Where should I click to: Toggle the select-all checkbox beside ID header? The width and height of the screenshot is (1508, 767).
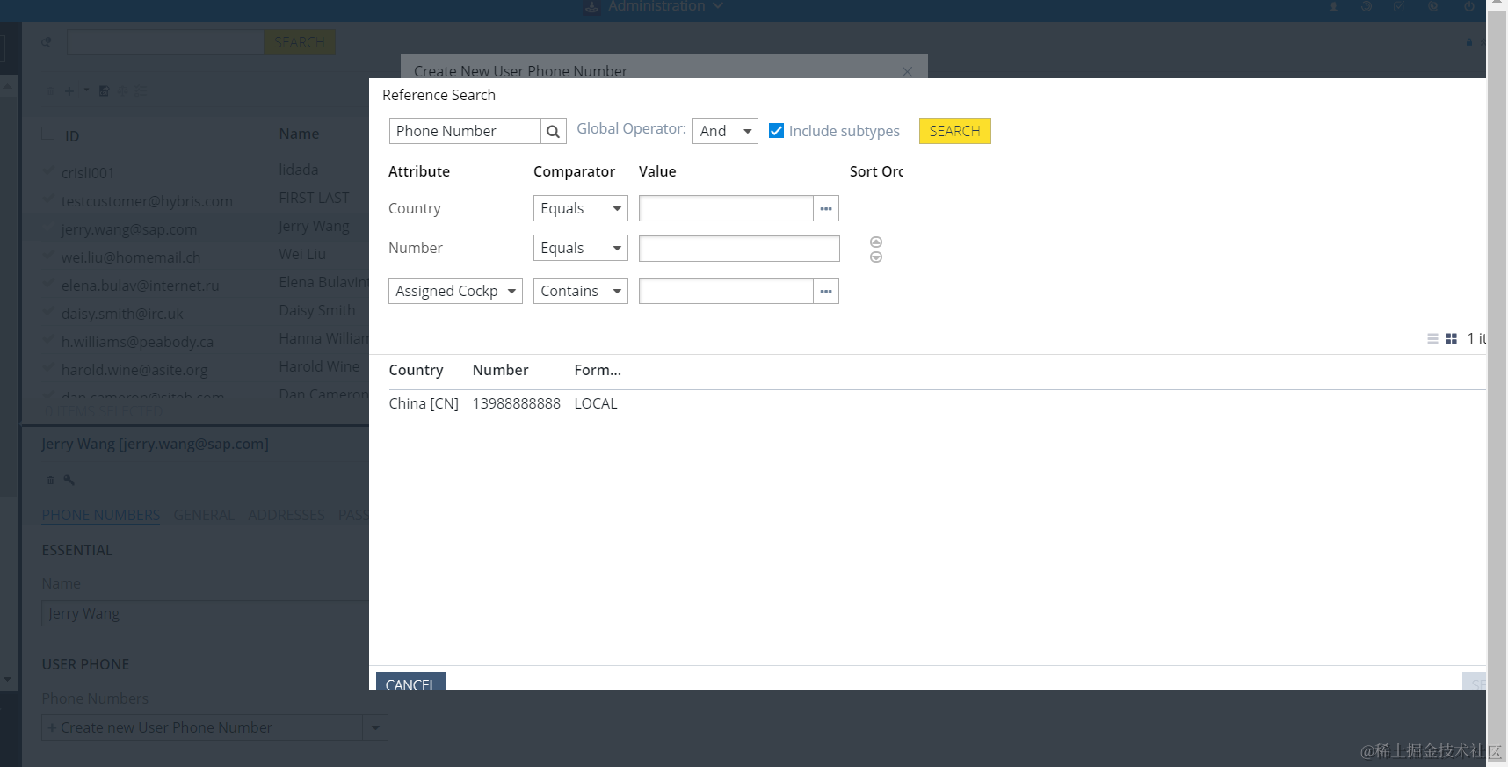coord(48,134)
